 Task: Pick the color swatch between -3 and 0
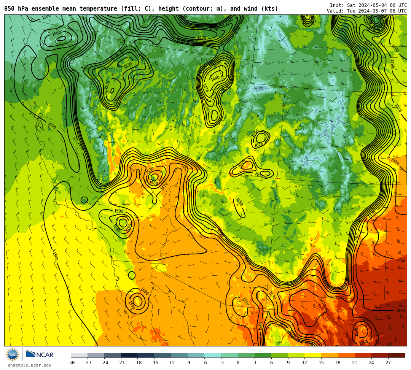[229, 355]
